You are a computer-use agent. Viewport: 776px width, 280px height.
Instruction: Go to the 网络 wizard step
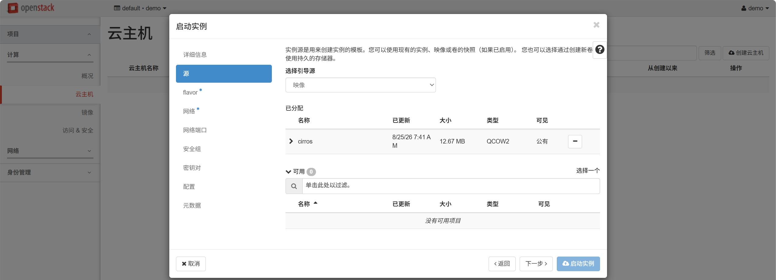(224, 111)
